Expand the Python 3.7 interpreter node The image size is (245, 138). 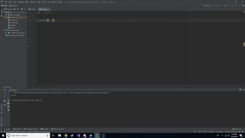6,33
